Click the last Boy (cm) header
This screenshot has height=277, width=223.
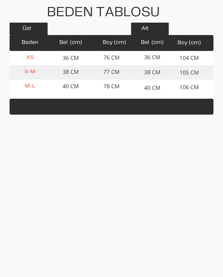(x=189, y=43)
